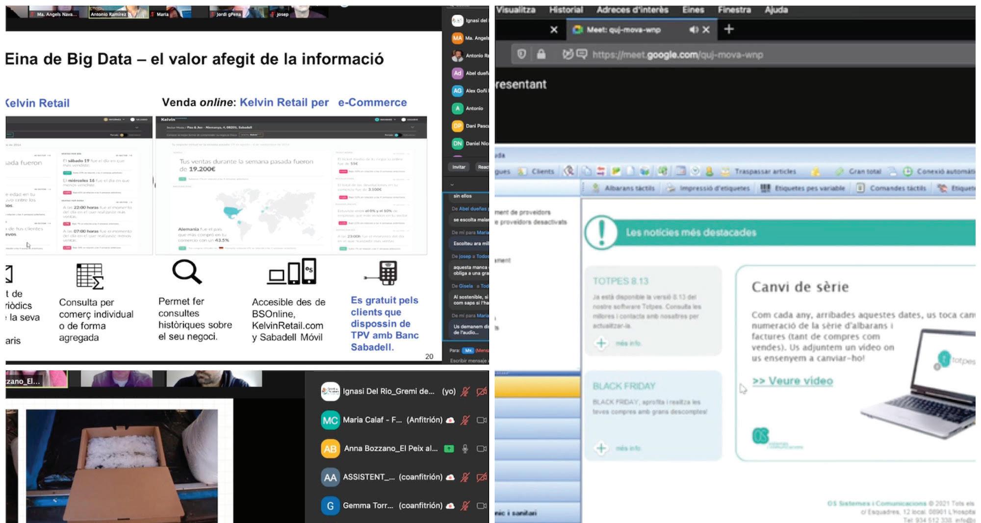Click Traspassar articles in toolbar
This screenshot has width=981, height=523.
tap(758, 172)
